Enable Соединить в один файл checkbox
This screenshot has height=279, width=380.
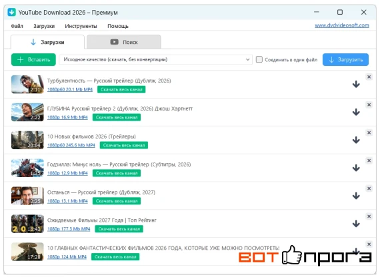259,59
